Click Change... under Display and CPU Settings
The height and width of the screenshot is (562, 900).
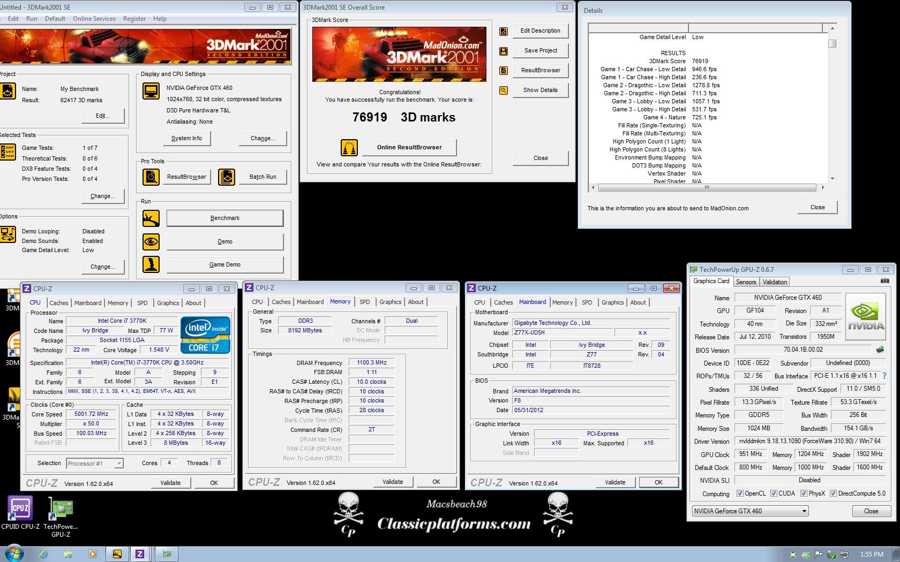[263, 139]
